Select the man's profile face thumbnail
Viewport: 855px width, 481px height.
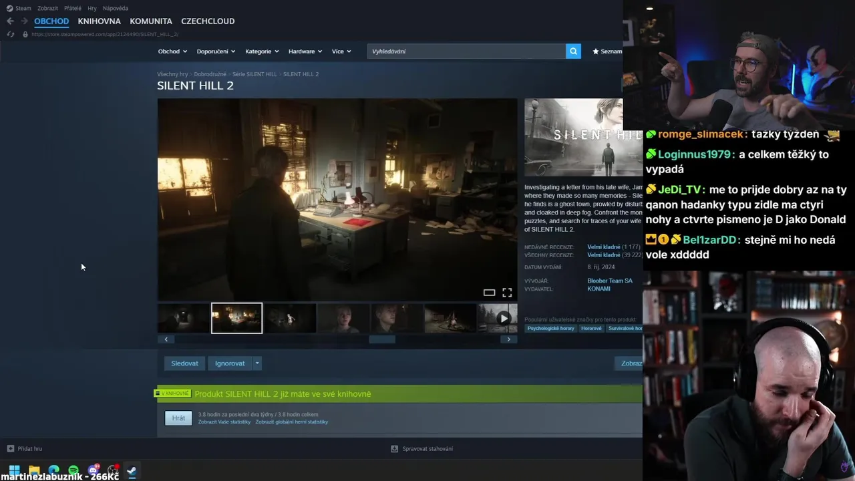tap(396, 318)
